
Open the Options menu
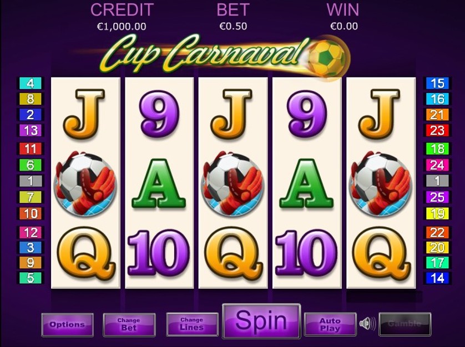(67, 325)
